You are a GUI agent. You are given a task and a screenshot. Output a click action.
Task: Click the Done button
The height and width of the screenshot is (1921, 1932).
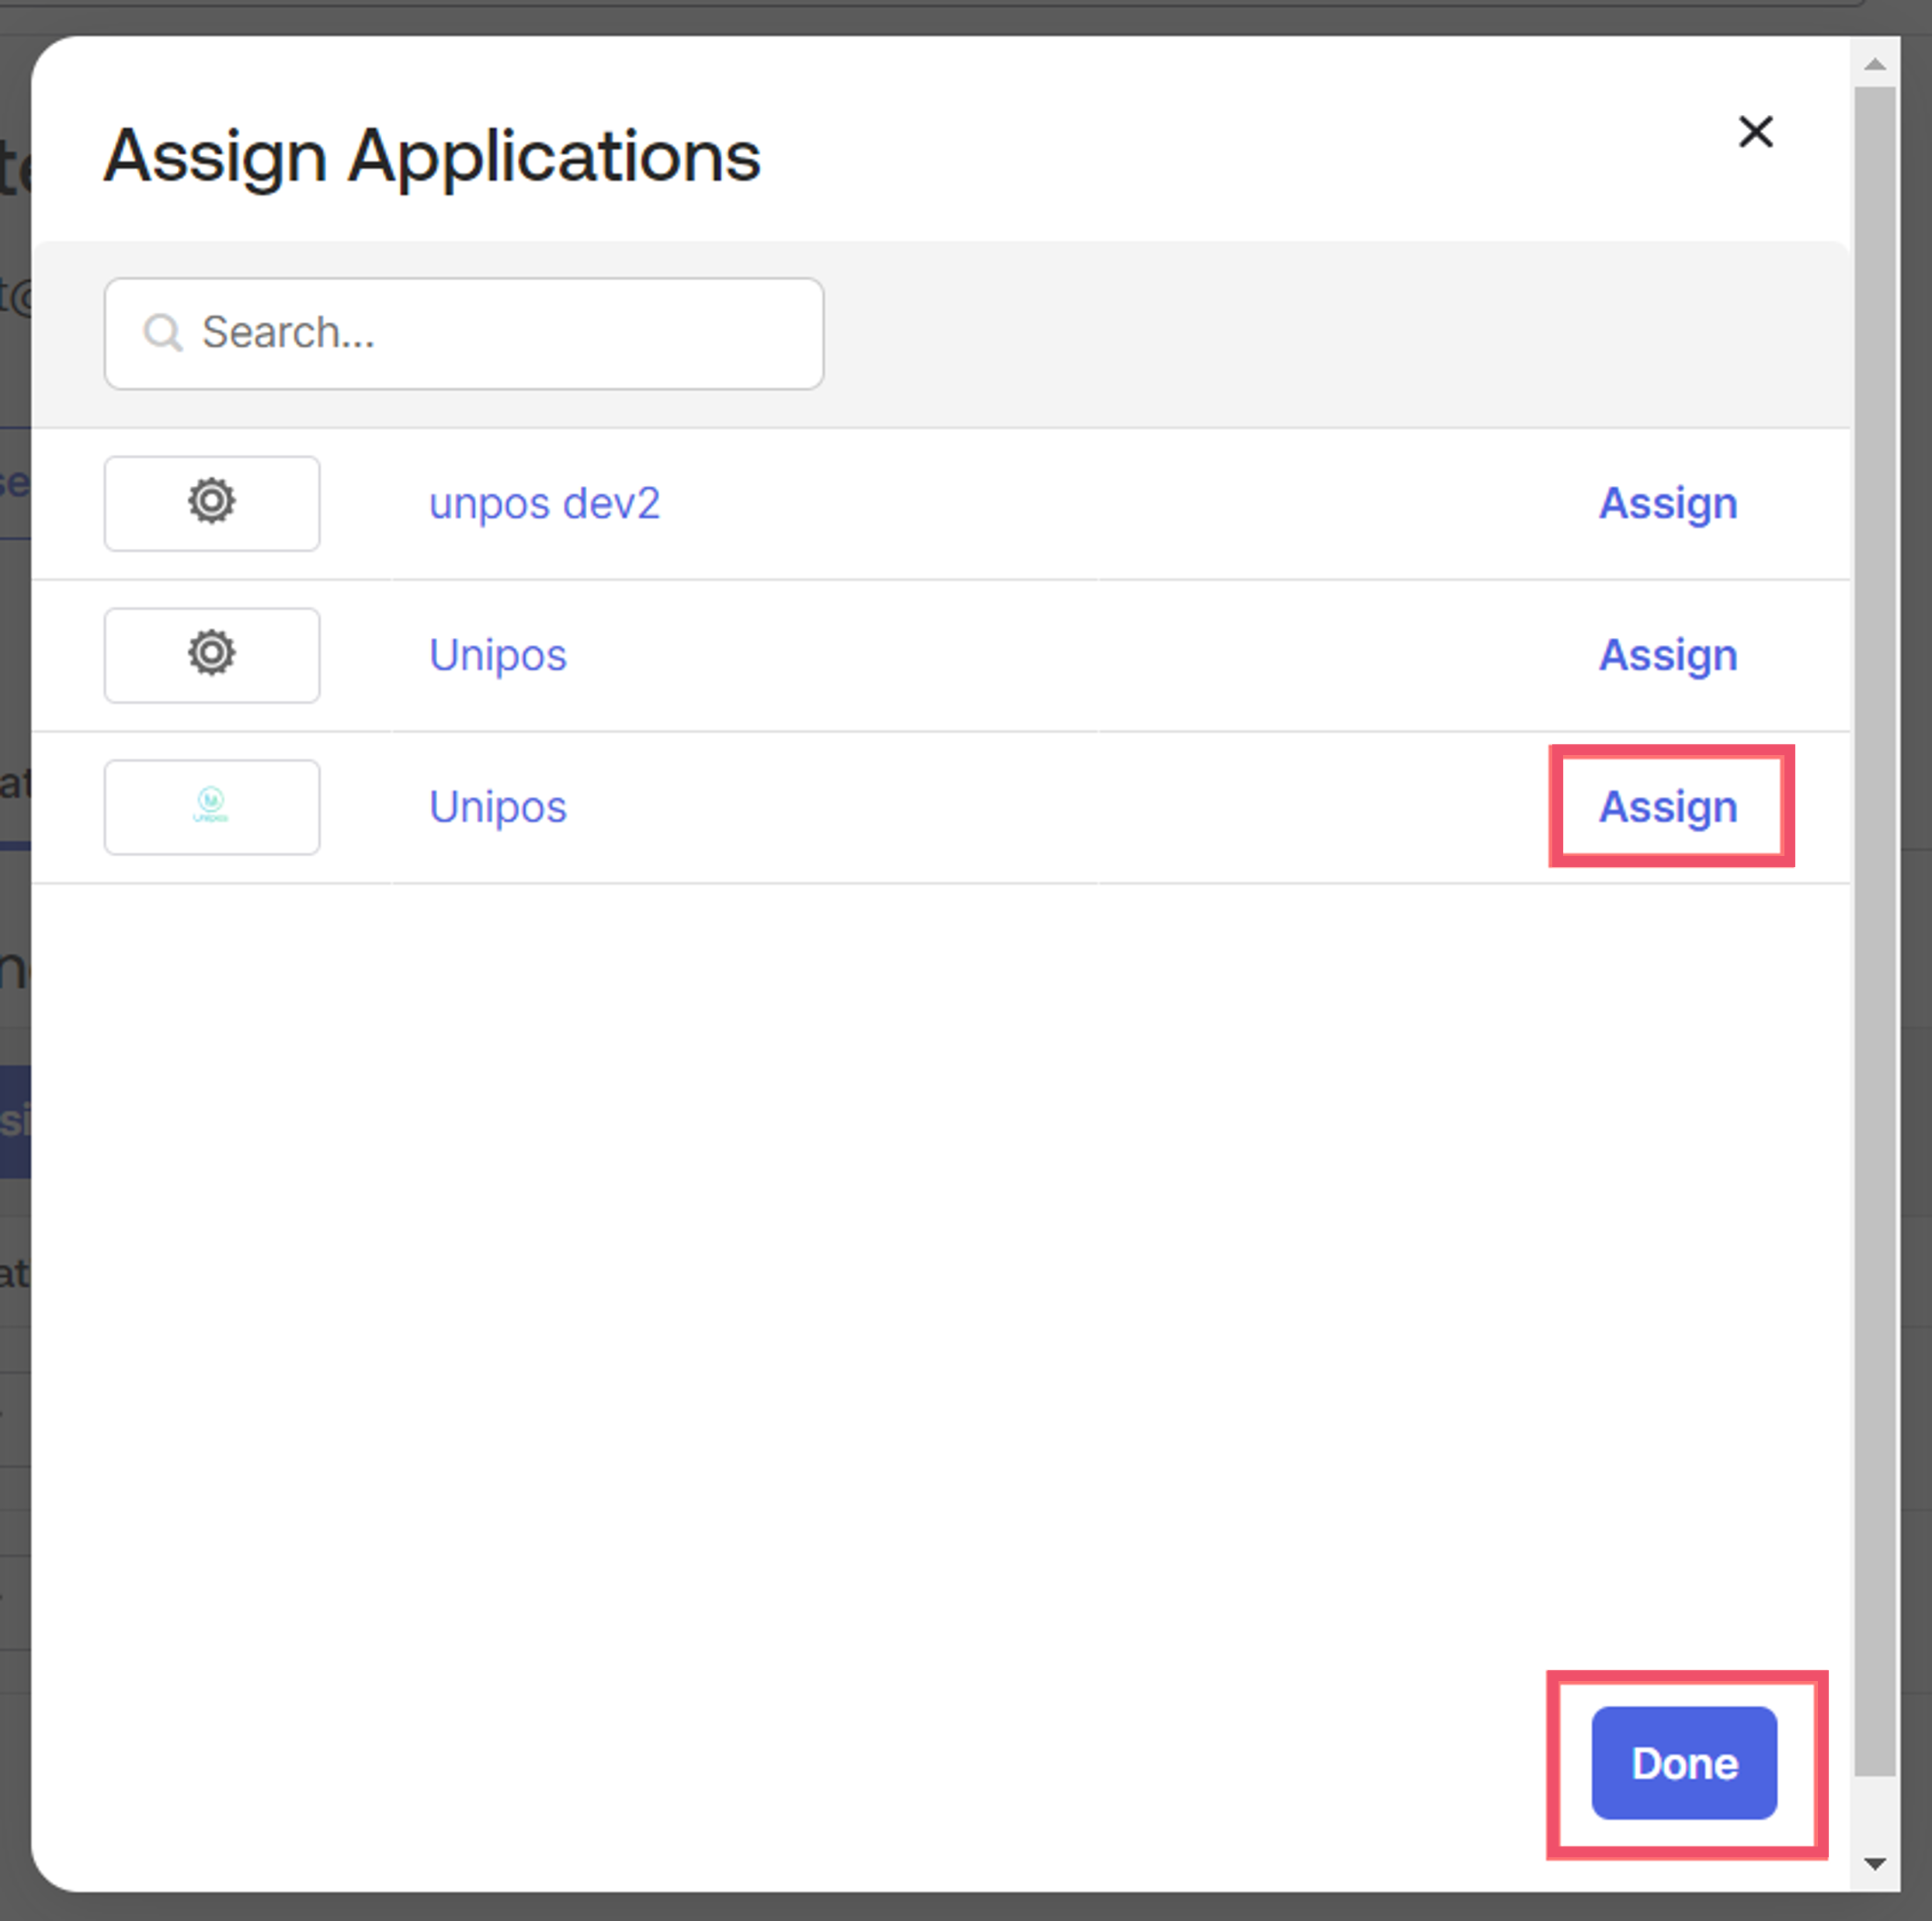tap(1684, 1762)
